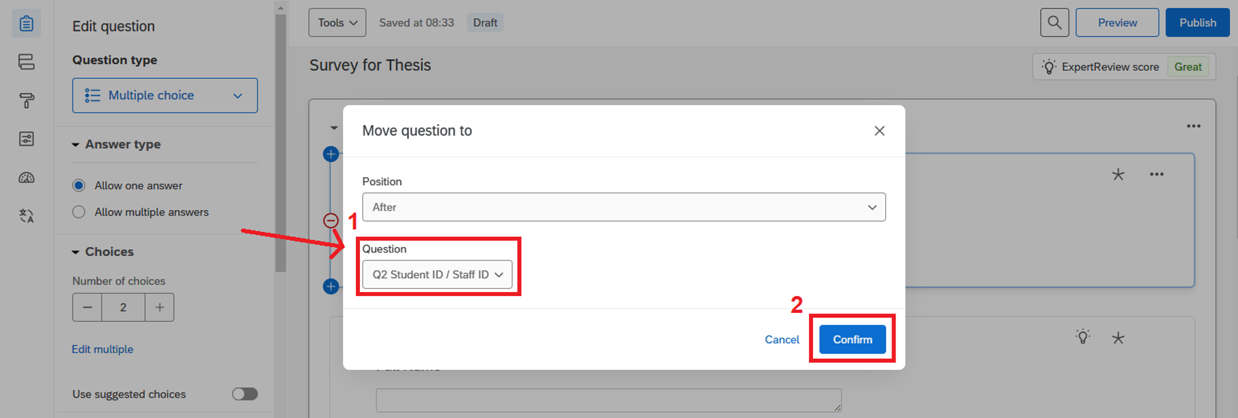This screenshot has height=418, width=1238.
Task: Toggle the Use suggested choices switch
Action: 244,394
